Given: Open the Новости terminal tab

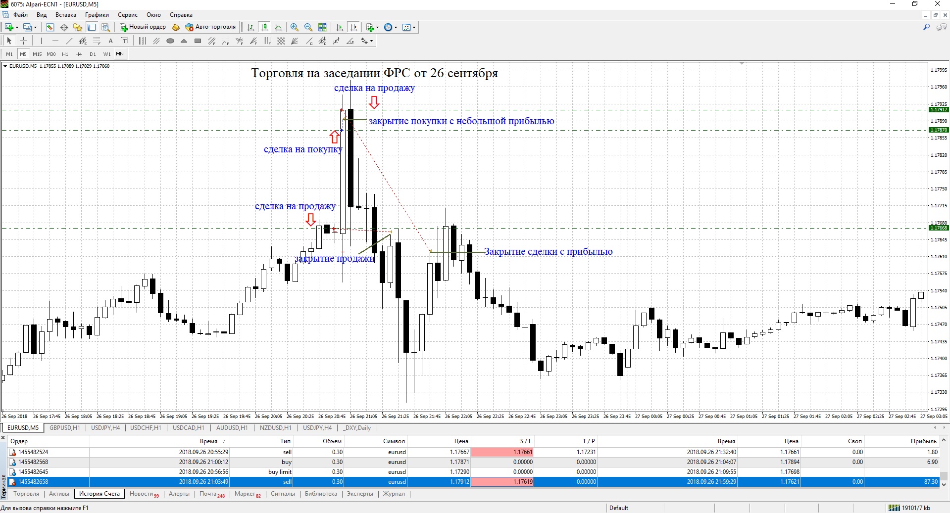Looking at the screenshot, I should tap(144, 494).
